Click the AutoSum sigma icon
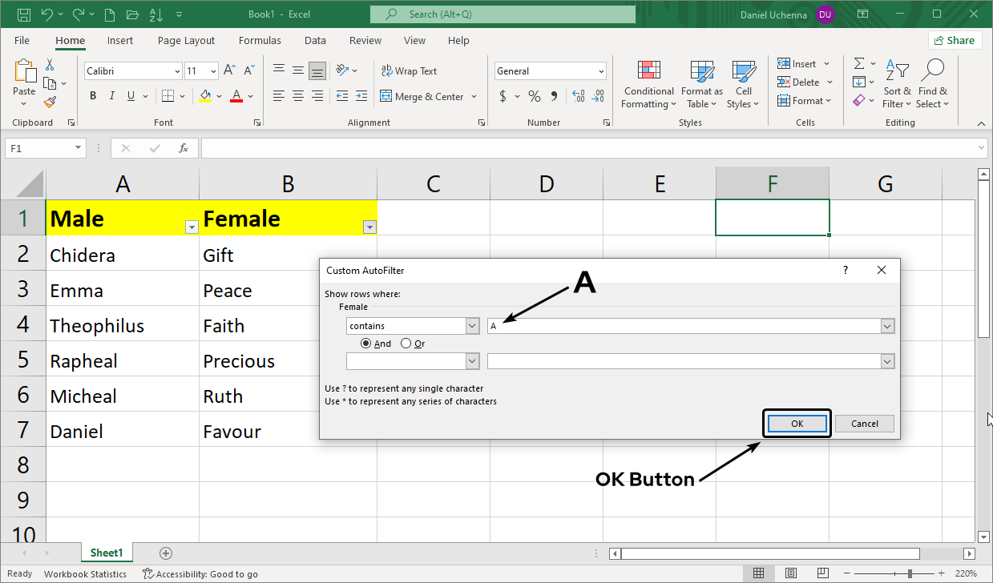 click(x=859, y=63)
